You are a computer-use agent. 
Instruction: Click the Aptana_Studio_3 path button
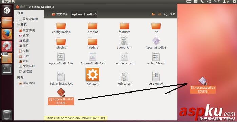(x=84, y=14)
